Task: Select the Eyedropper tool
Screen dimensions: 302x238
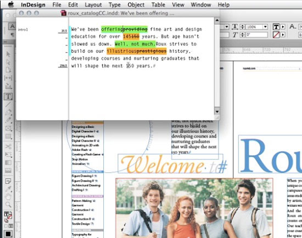Action: (x=8, y=189)
